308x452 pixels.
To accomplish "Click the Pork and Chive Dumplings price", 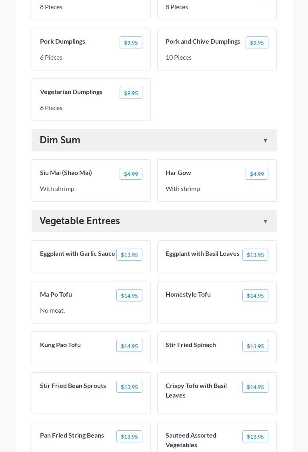I will click(256, 43).
